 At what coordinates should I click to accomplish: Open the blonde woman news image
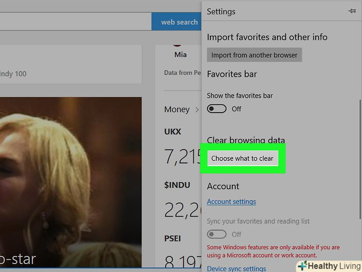pos(71,182)
